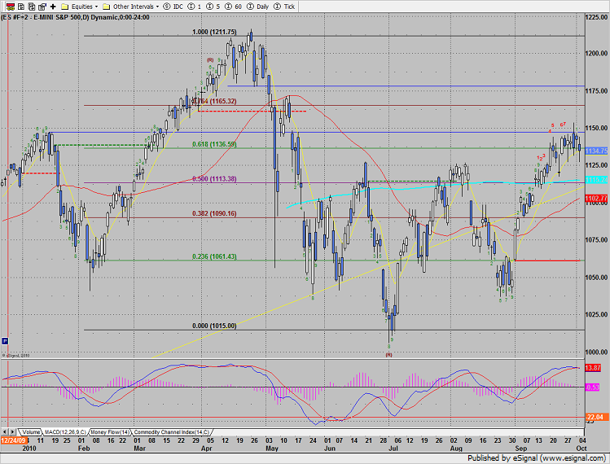Click the orange 12/24/09 date marker
Image resolution: width=610 pixels, height=464 pixels.
coord(13,440)
